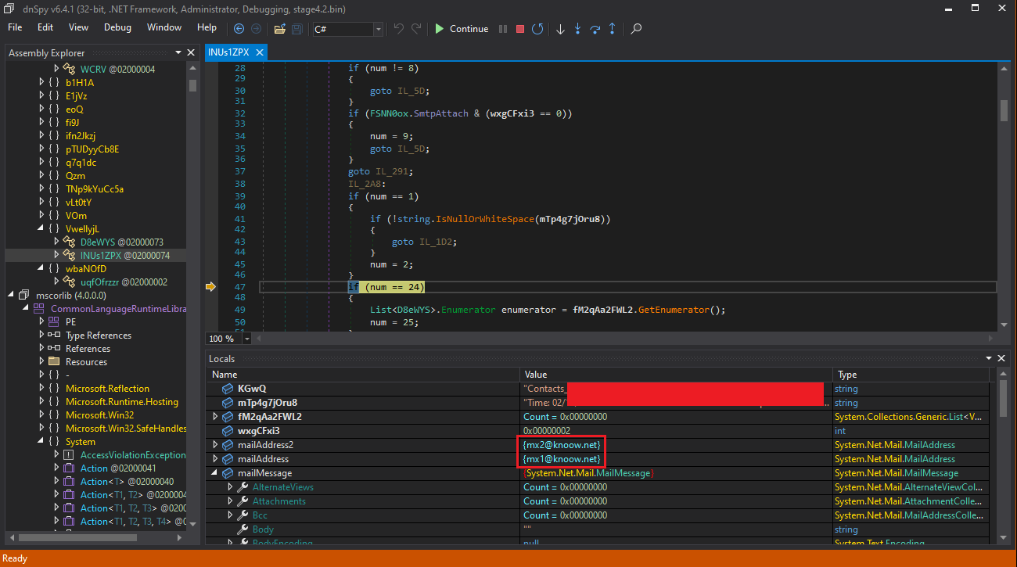The width and height of the screenshot is (1017, 567).
Task: Click the Open file folder icon
Action: tap(279, 29)
